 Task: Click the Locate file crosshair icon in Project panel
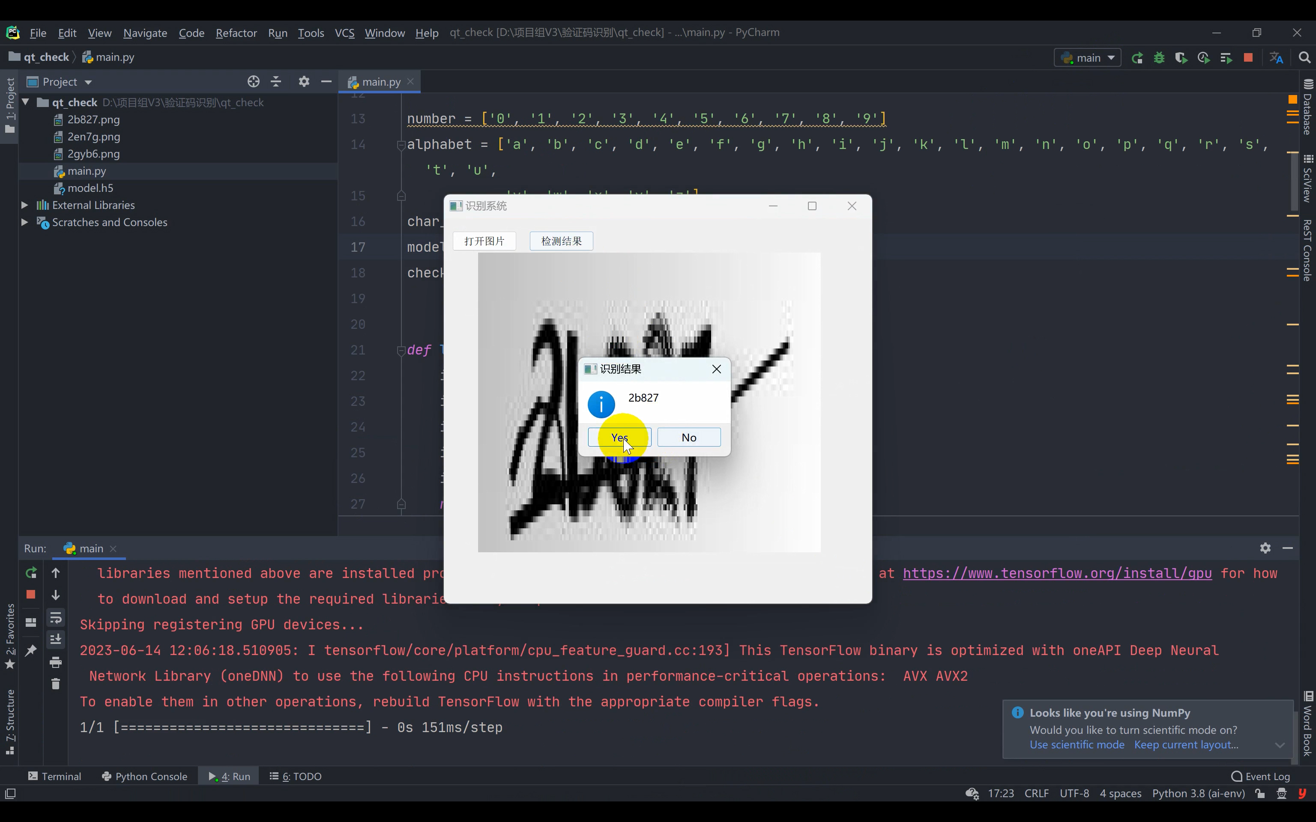[254, 82]
